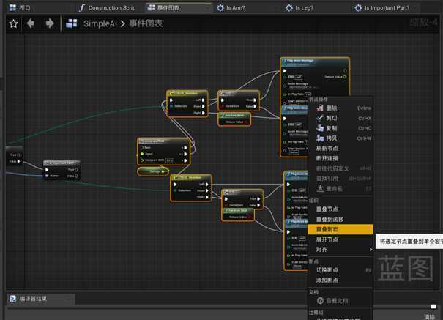This screenshot has width=443, height=320.
Task: Click the graph icon beside SimpleAi breadcrumb
Action: [72, 23]
